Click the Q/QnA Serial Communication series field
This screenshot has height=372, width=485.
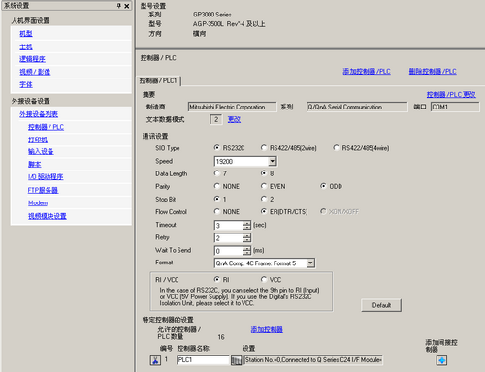(357, 107)
